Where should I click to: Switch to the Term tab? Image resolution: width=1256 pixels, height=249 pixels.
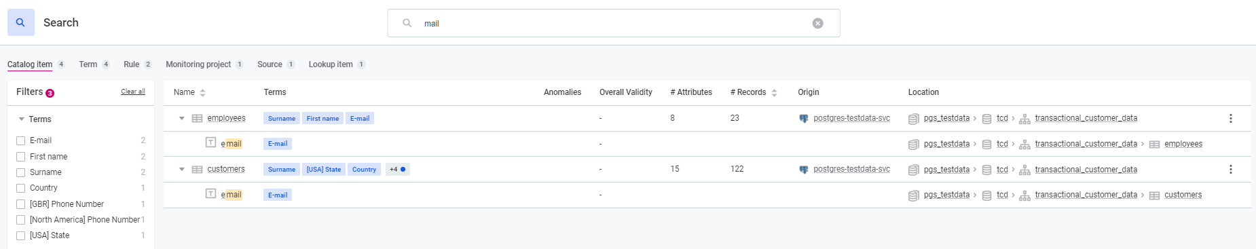tap(88, 64)
